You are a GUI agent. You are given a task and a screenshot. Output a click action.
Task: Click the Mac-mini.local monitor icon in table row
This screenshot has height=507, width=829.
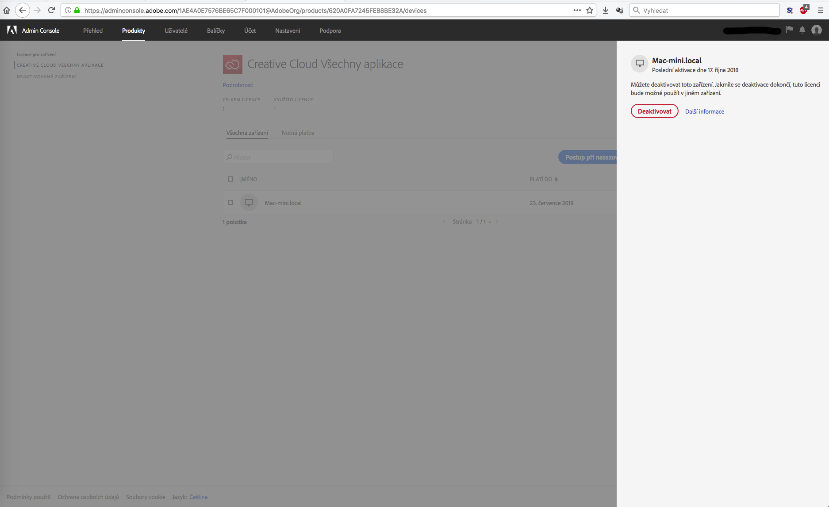pyautogui.click(x=249, y=202)
